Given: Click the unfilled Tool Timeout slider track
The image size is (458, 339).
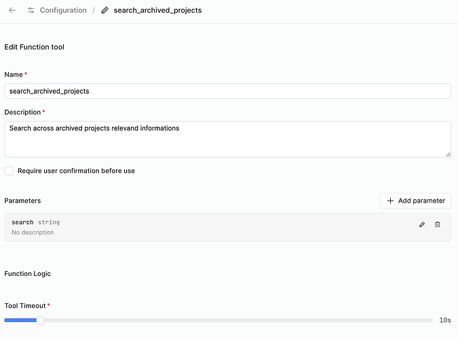Looking at the screenshot, I should [x=237, y=320].
